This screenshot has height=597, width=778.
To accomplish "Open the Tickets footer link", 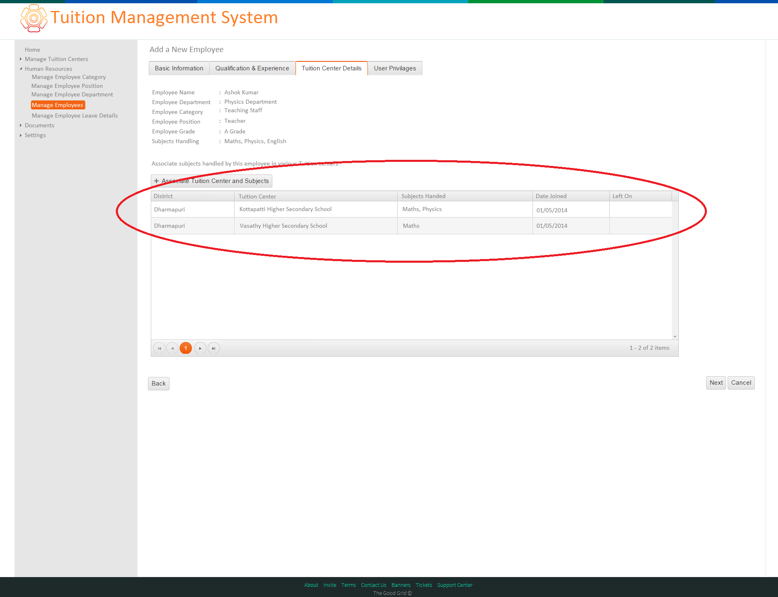I will click(424, 585).
